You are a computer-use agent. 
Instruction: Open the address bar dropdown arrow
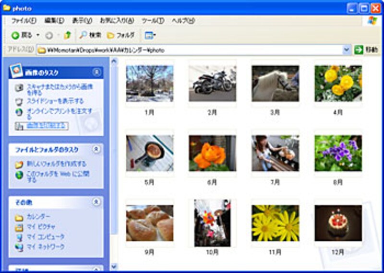pyautogui.click(x=347, y=49)
